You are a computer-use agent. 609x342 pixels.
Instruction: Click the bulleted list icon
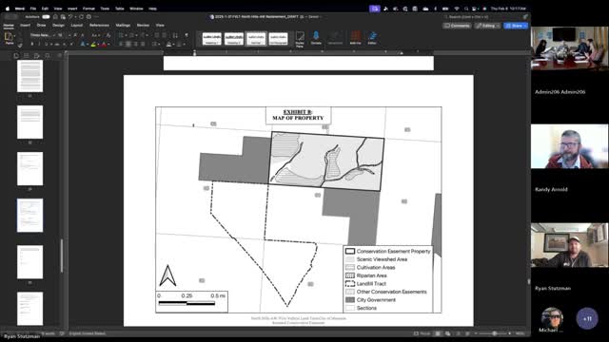[121, 35]
